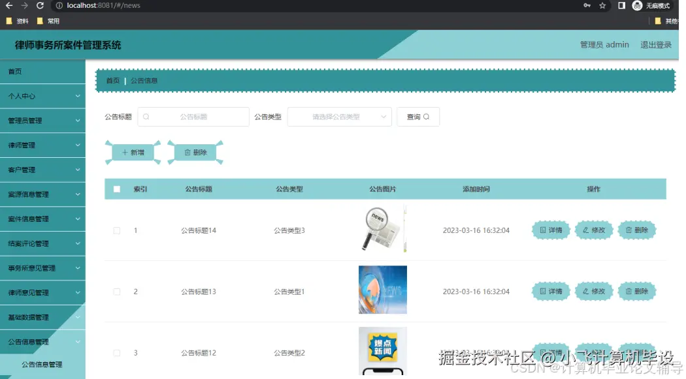
Task: Select 首页 in the sidebar menu
Action: point(42,71)
